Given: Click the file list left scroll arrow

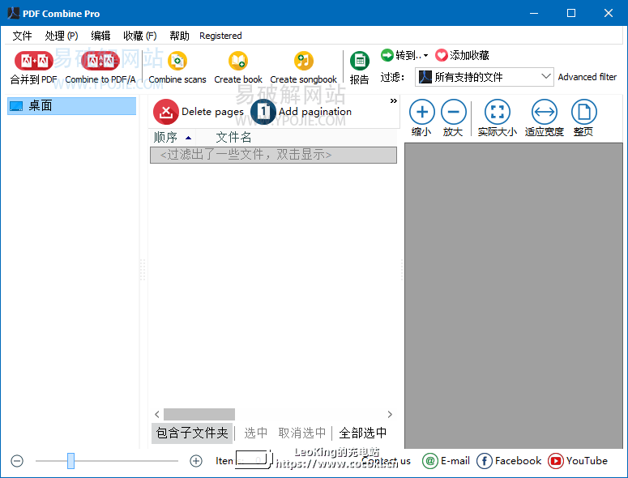Looking at the screenshot, I should click(157, 414).
